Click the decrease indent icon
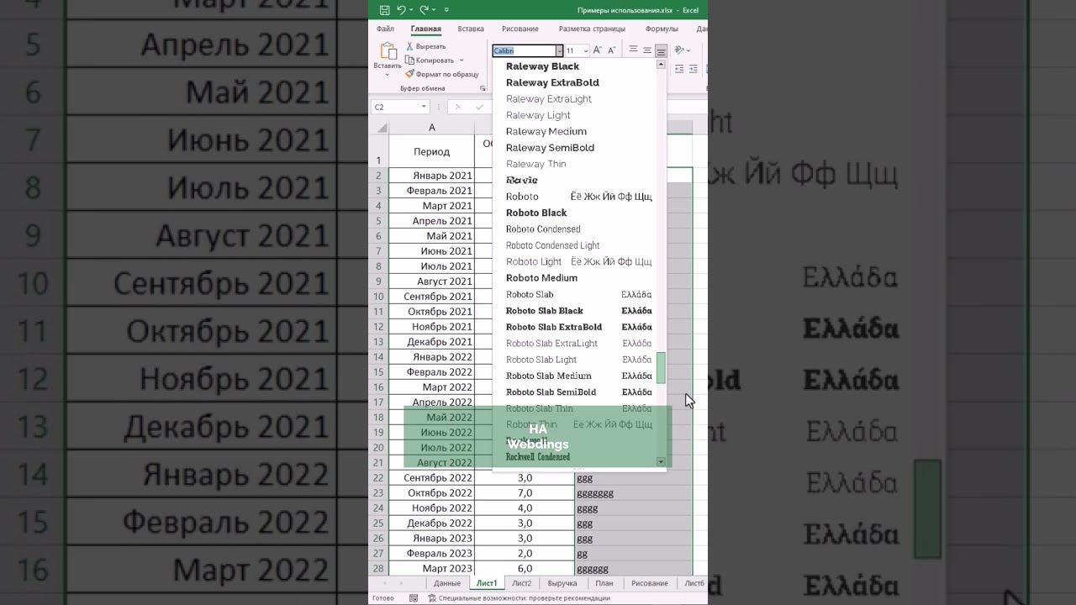The image size is (1076, 605). pyautogui.click(x=679, y=69)
